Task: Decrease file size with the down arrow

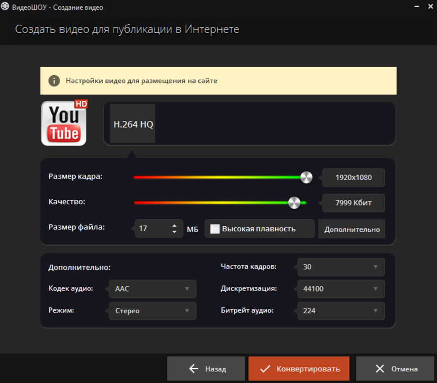Action: (174, 232)
